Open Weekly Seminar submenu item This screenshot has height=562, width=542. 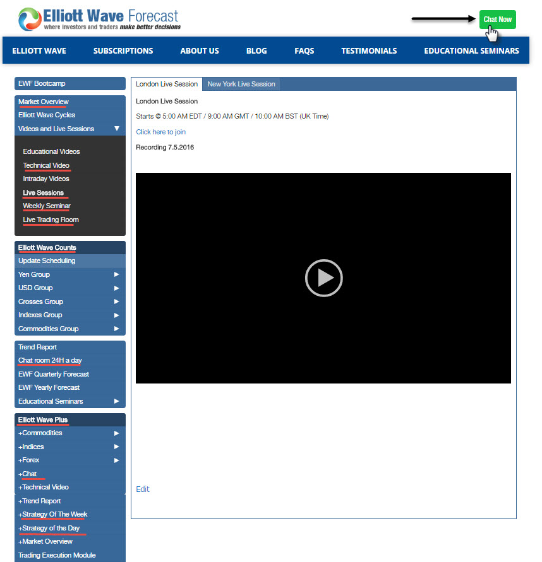pyautogui.click(x=47, y=206)
